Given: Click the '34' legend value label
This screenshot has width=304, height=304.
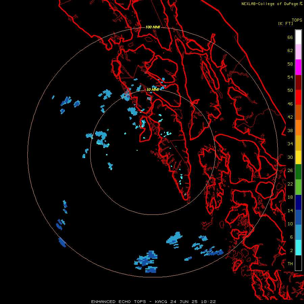Looking at the screenshot, I should 290,144.
